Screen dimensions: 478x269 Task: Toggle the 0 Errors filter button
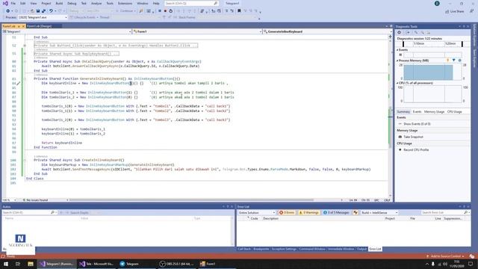pos(287,212)
